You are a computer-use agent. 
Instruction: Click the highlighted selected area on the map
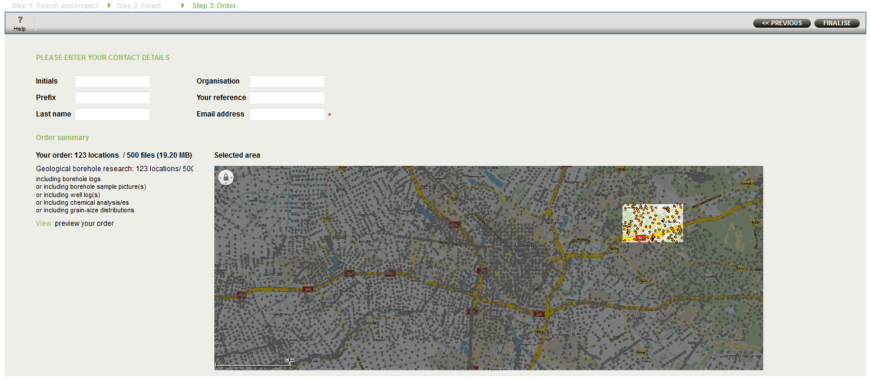click(x=653, y=223)
